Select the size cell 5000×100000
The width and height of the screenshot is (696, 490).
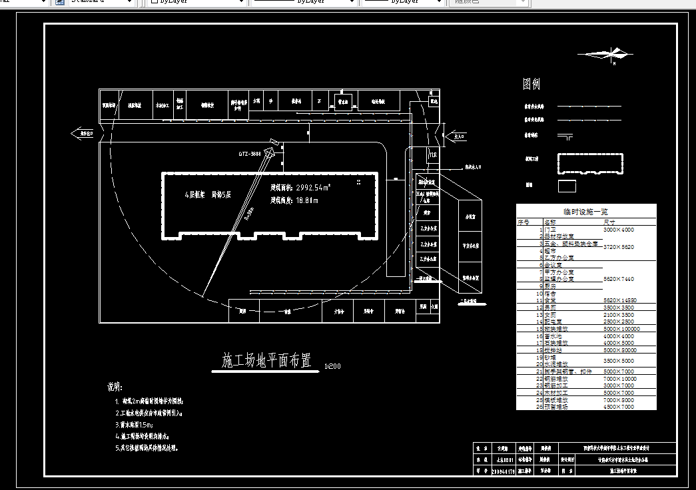coord(621,329)
